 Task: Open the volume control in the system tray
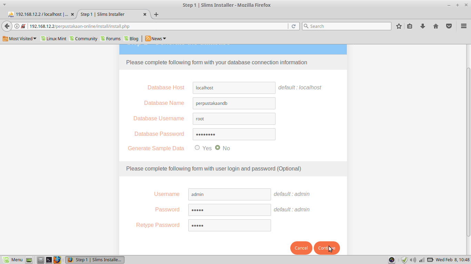(413, 260)
